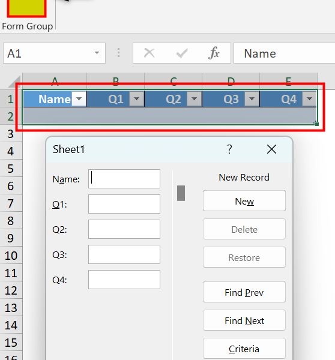Click the formula bar containing Name

285,53
